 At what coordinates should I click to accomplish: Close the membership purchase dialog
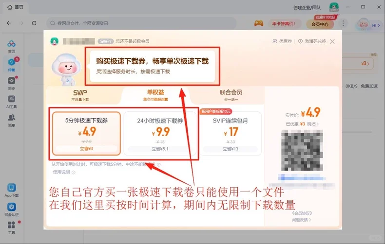click(x=332, y=41)
